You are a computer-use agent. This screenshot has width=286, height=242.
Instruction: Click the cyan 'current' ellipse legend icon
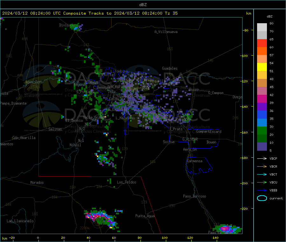tap(262, 198)
